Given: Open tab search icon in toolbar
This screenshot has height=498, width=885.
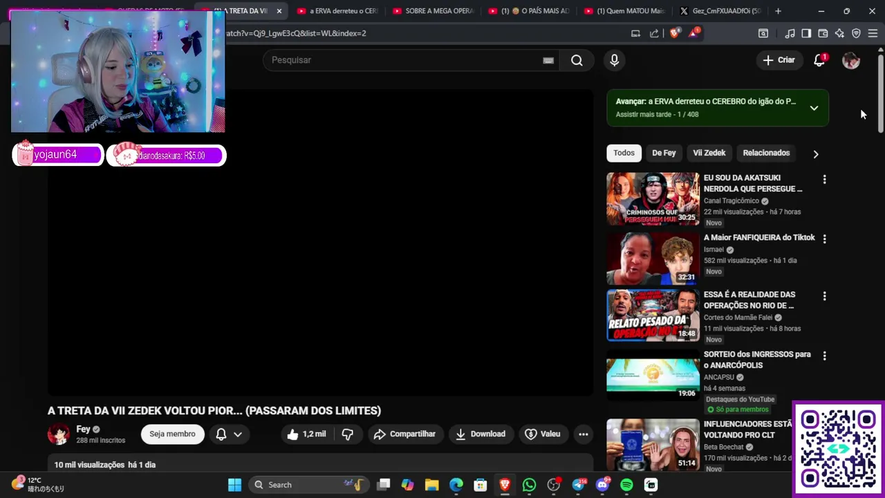Looking at the screenshot, I should click(763, 33).
